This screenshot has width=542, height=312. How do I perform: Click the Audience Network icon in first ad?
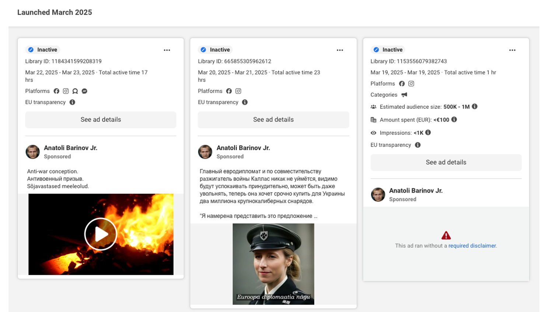pyautogui.click(x=75, y=91)
